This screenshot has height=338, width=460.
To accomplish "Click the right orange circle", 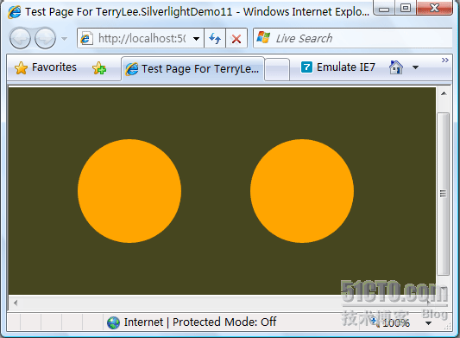I will point(302,191).
